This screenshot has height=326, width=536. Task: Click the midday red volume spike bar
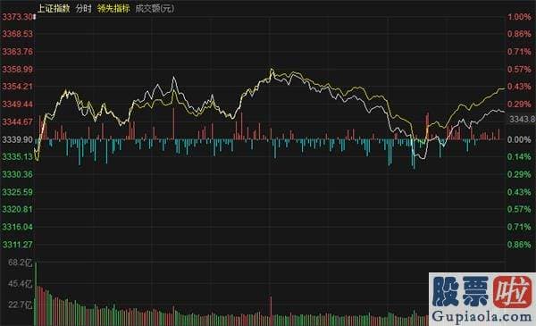pos(271,311)
